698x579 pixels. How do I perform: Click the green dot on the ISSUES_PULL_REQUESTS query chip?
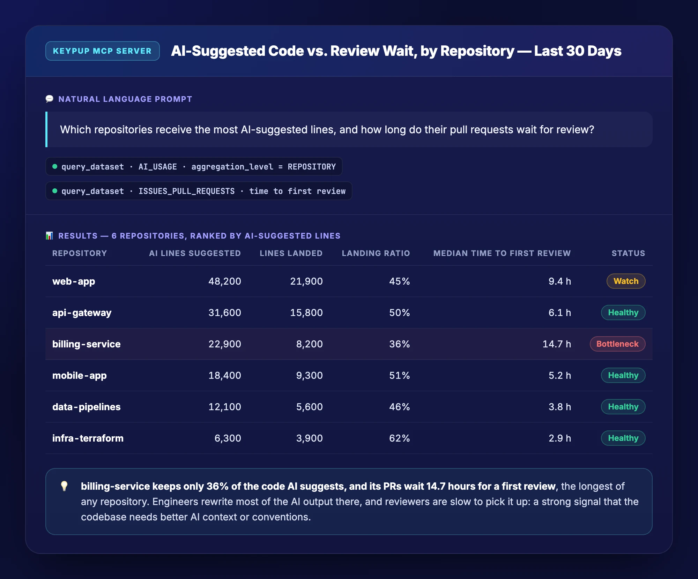pos(55,191)
